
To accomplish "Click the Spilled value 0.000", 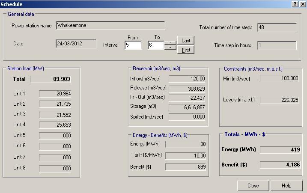I will click(x=187, y=117).
